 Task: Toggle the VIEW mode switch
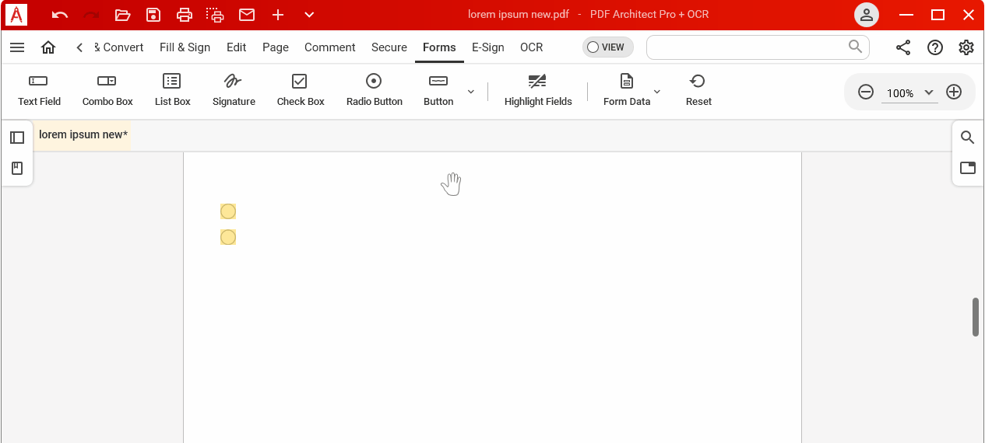608,47
